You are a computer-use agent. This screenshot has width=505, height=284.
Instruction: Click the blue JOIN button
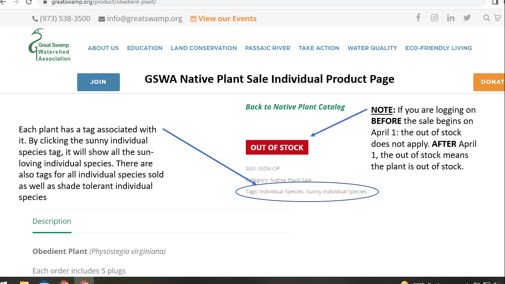98,82
